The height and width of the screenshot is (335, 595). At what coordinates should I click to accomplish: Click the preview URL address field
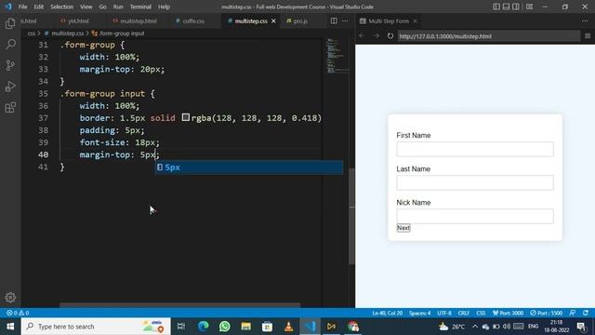pyautogui.click(x=489, y=35)
